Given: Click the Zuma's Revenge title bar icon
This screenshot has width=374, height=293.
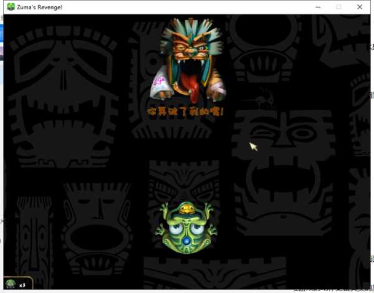Looking at the screenshot, I should point(11,7).
